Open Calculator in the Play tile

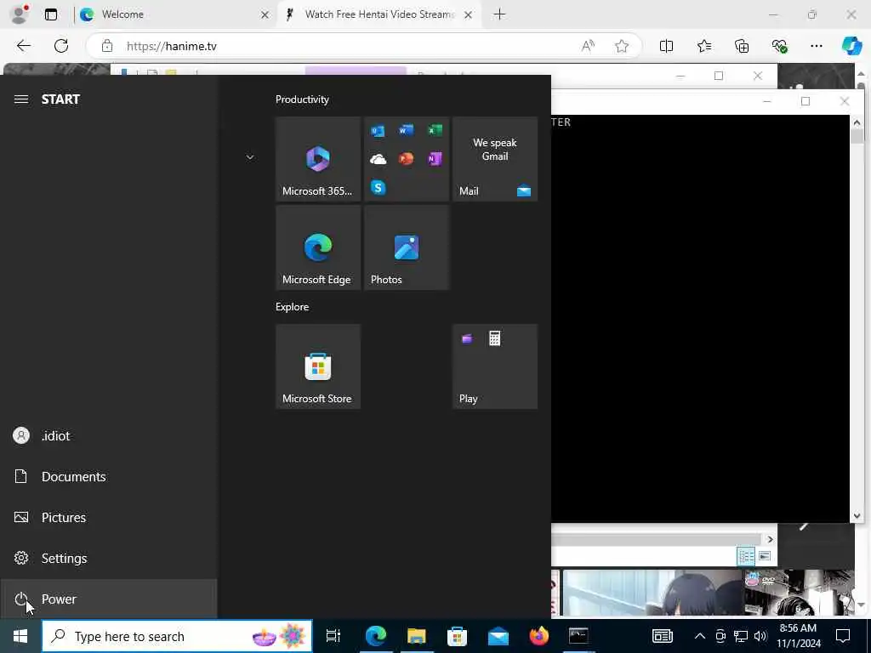pos(494,338)
